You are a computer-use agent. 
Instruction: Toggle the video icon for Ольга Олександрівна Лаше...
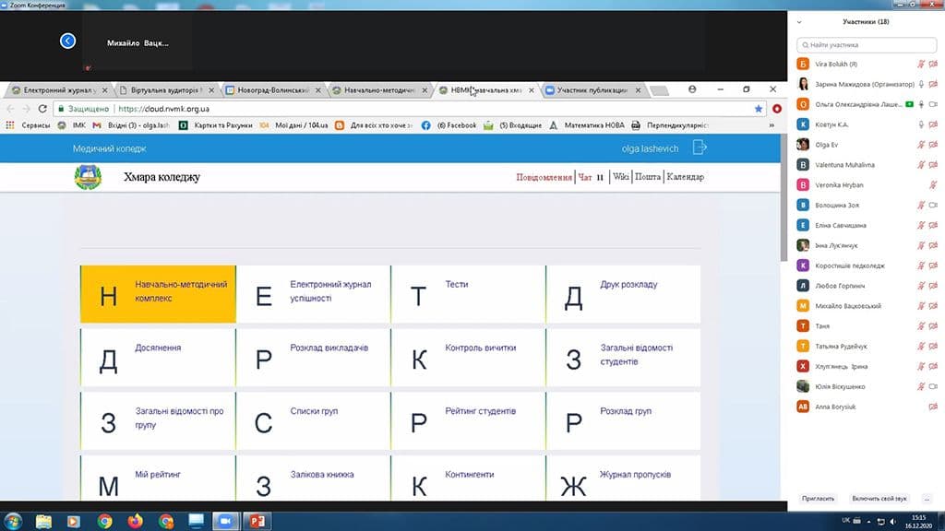pos(934,104)
